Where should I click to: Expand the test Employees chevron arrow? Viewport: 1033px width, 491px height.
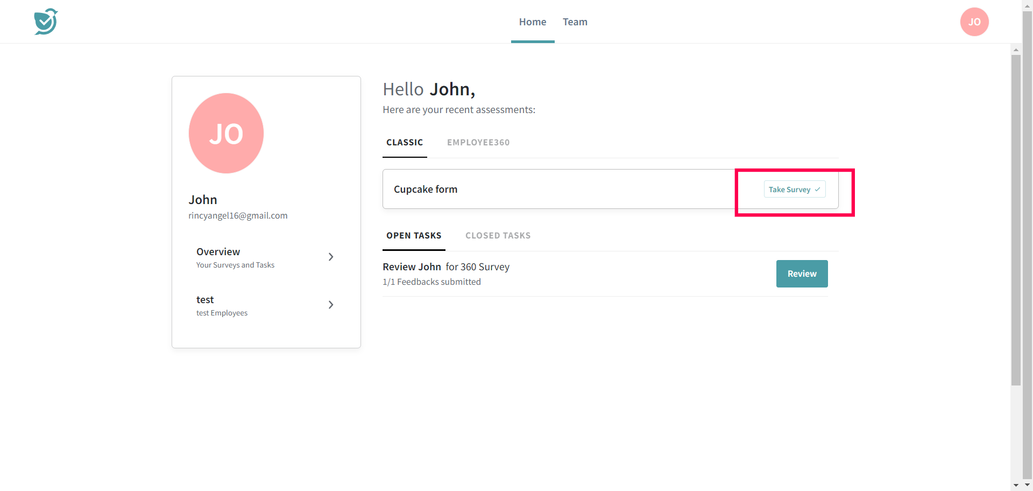tap(331, 305)
